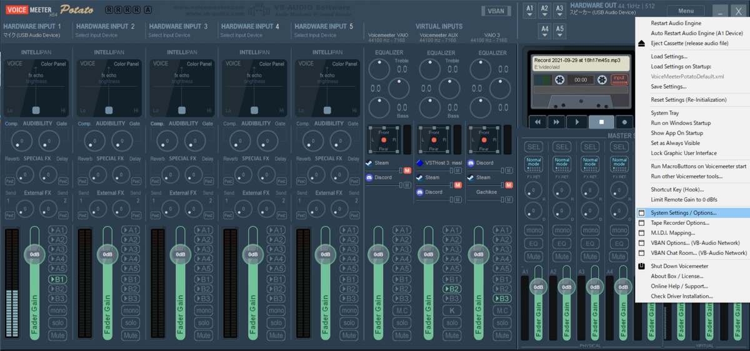Open the A3 hardware out device dropdown
Image resolution: width=750 pixels, height=351 pixels.
(x=560, y=10)
